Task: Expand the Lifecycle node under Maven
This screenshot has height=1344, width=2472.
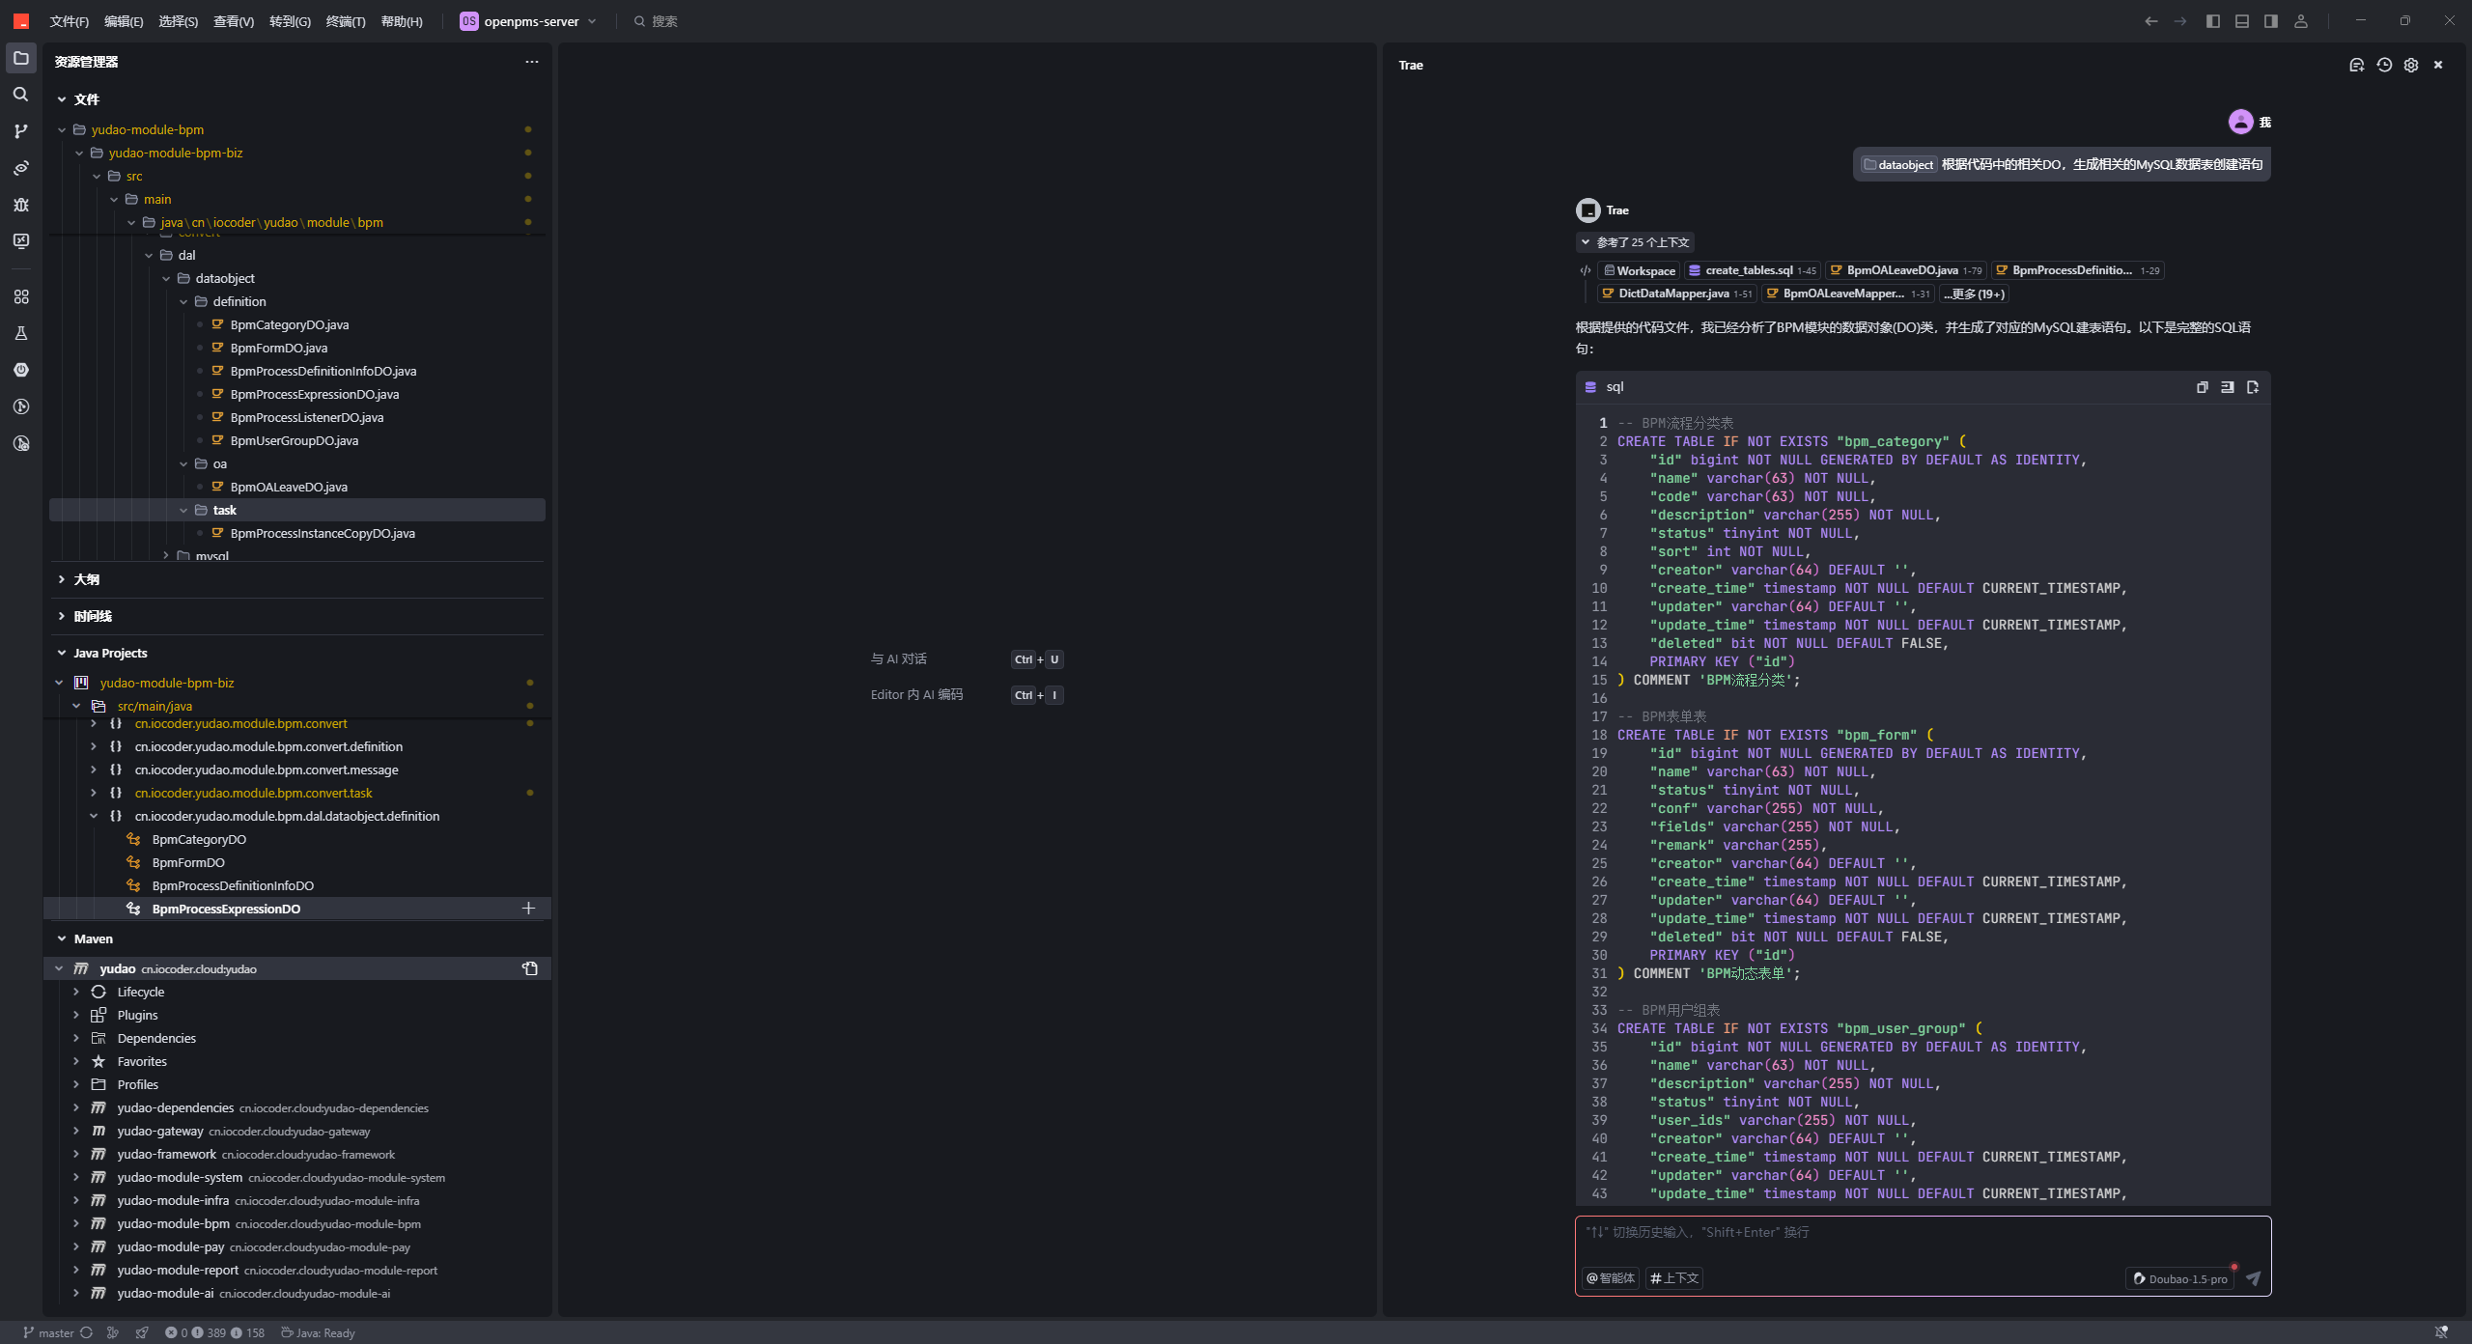Action: tap(76, 992)
